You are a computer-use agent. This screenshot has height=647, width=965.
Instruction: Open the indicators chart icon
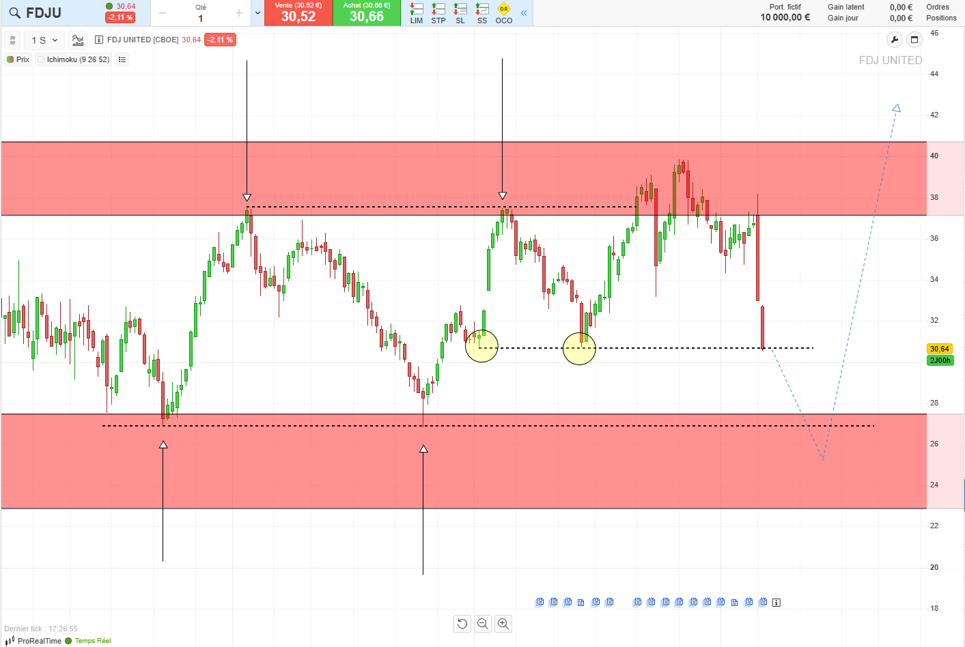pyautogui.click(x=78, y=40)
